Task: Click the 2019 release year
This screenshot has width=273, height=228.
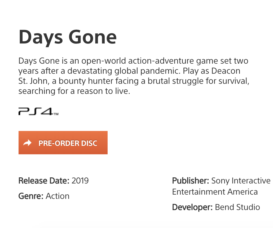Action: pos(80,181)
